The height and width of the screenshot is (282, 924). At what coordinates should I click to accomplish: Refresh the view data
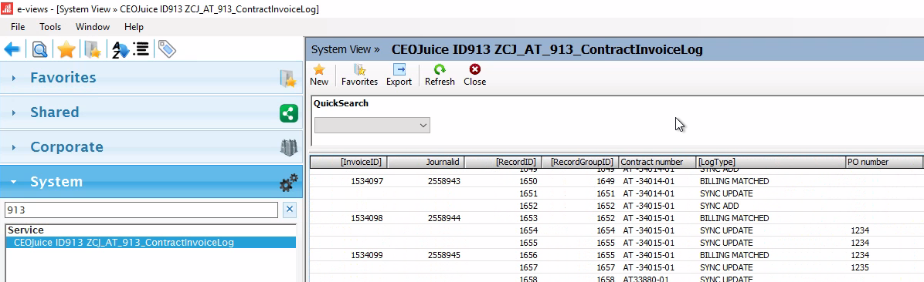tap(440, 76)
